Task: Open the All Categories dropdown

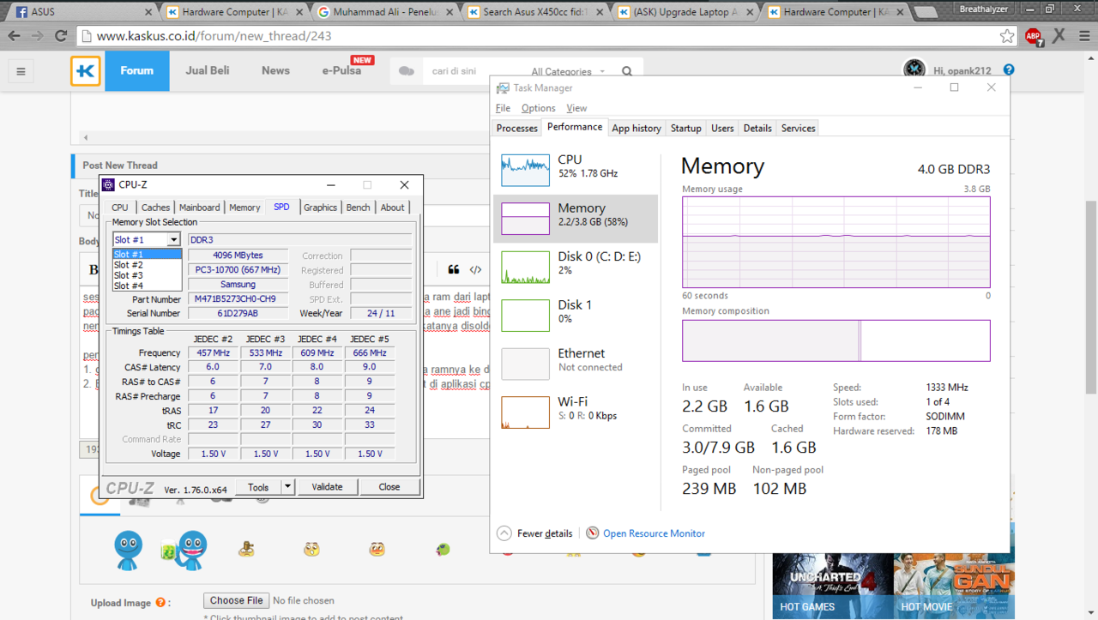Action: 567,72
